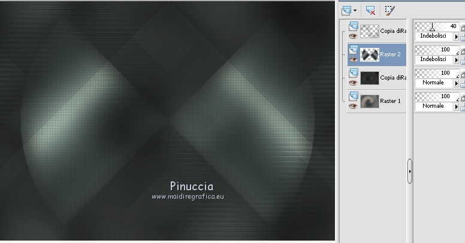
Task: Click the layer type icon of Raster 1
Action: click(353, 96)
